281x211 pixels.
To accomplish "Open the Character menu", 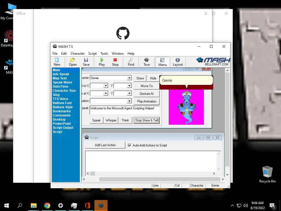I will click(77, 54).
